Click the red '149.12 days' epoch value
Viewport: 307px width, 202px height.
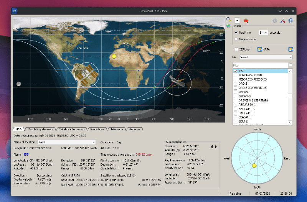click(144, 154)
